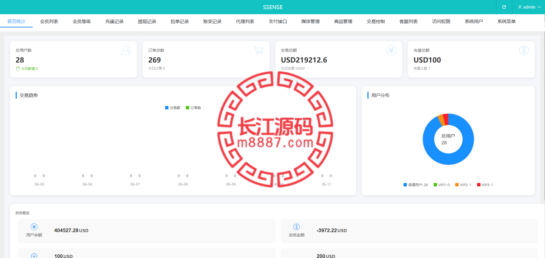The height and width of the screenshot is (258, 545).
Task: Toggle the 订单数 legend series
Action: 194,108
